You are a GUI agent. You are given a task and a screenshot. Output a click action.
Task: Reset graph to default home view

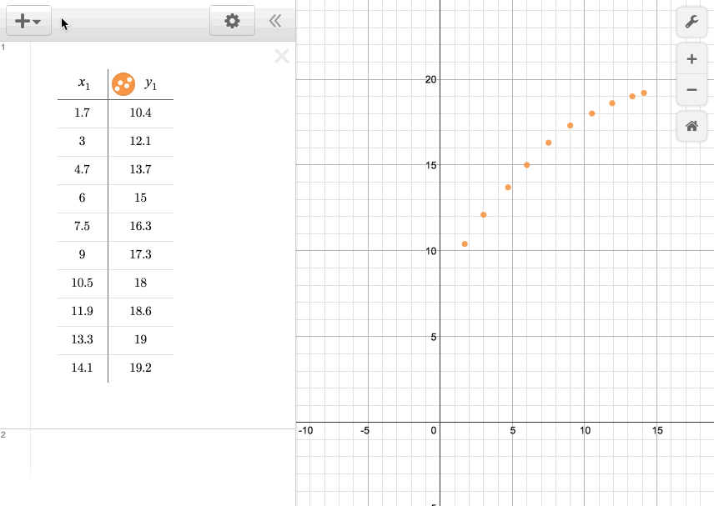click(691, 127)
